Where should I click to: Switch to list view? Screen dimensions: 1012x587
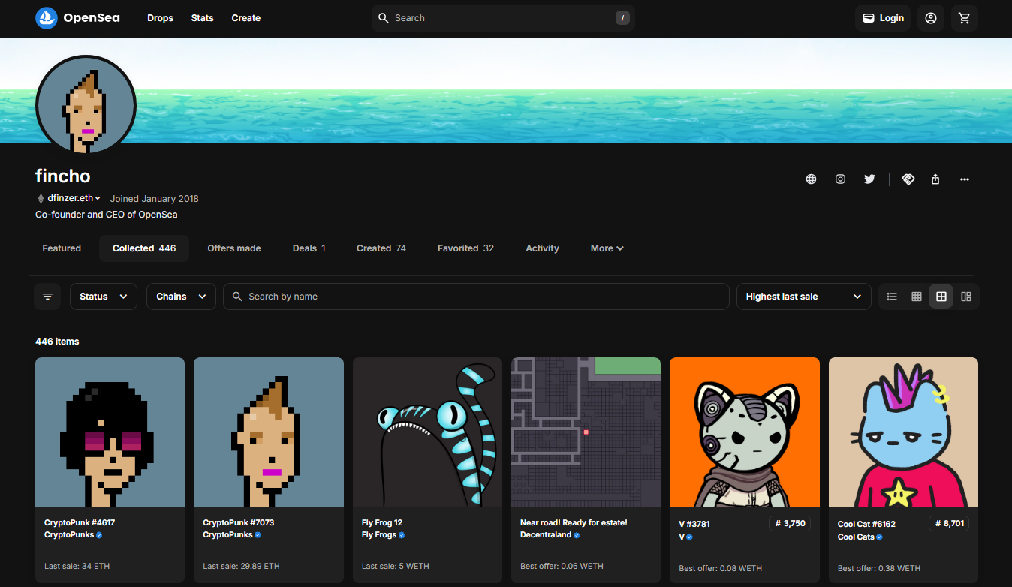click(x=892, y=297)
